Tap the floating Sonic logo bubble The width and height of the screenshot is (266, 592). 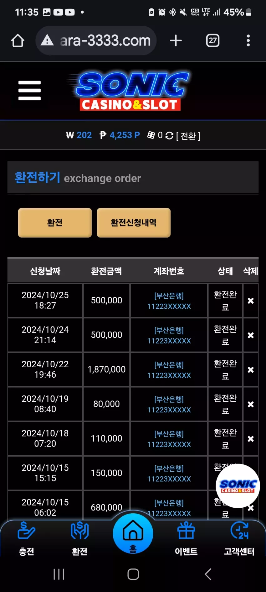point(238,486)
